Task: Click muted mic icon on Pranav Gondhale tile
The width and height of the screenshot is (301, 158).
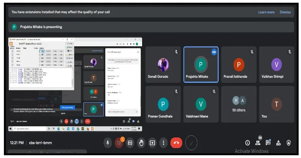Action: click(176, 92)
